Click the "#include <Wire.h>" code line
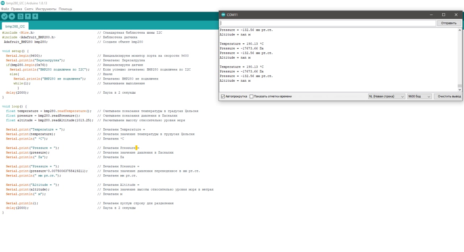464x252 pixels. tap(18, 33)
